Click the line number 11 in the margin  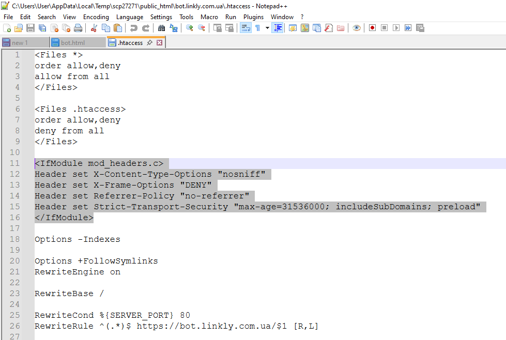pyautogui.click(x=14, y=163)
